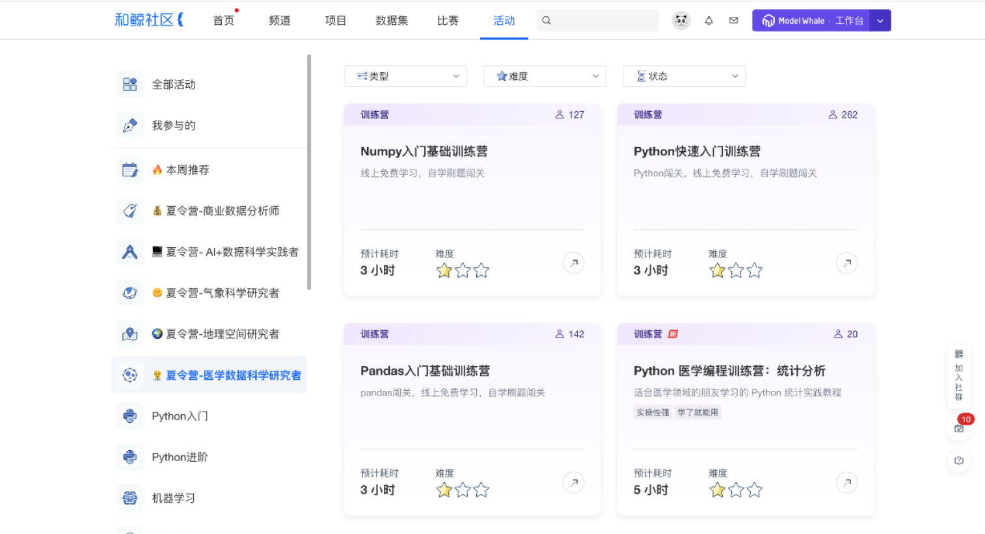
Task: Expand the 类型 filter dropdown
Action: coord(405,76)
